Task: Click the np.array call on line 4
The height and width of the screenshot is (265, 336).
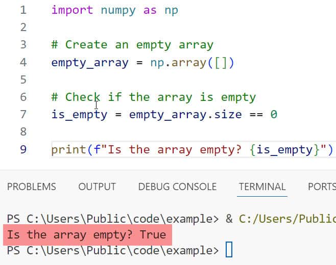Action: coord(185,63)
